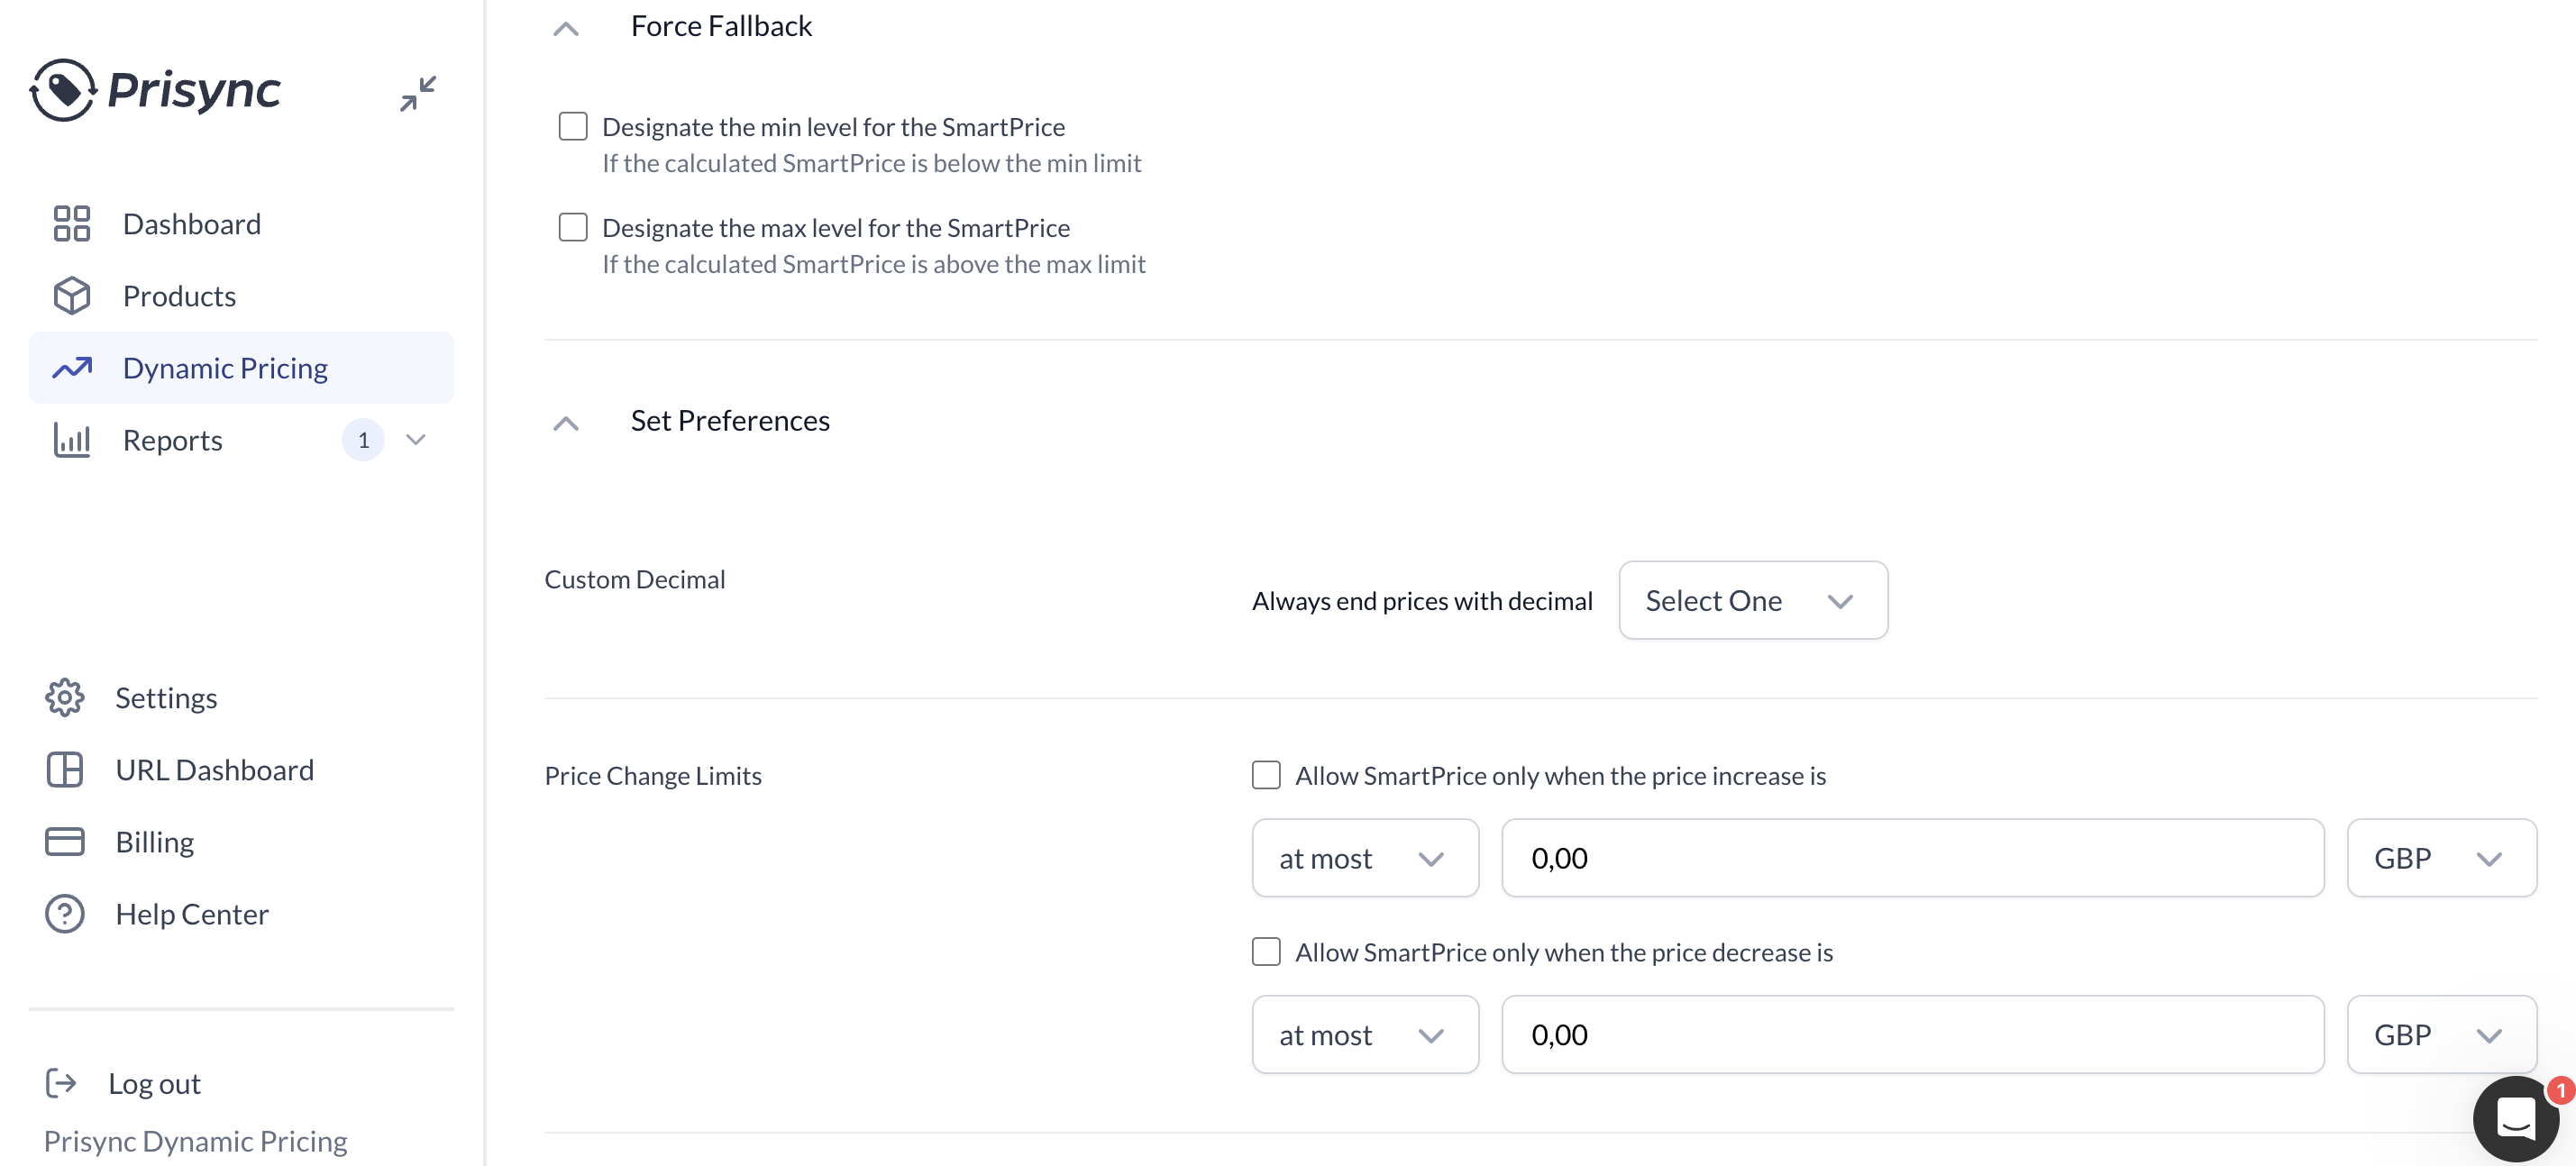2576x1166 pixels.
Task: Open the Select One decimal dropdown
Action: [x=1753, y=600]
